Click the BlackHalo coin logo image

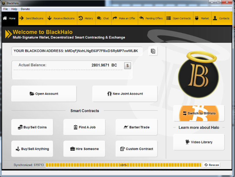click(199, 75)
